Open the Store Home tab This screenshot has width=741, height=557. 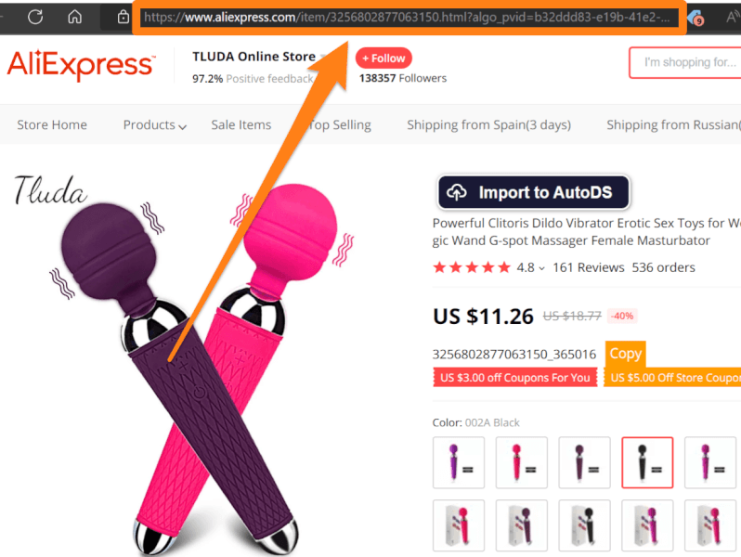[x=52, y=124]
